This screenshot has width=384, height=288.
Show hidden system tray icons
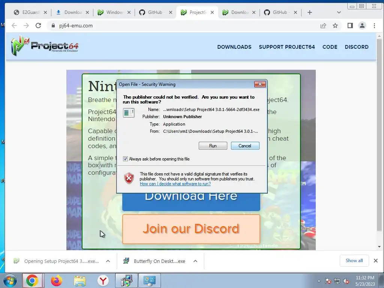pyautogui.click(x=319, y=281)
